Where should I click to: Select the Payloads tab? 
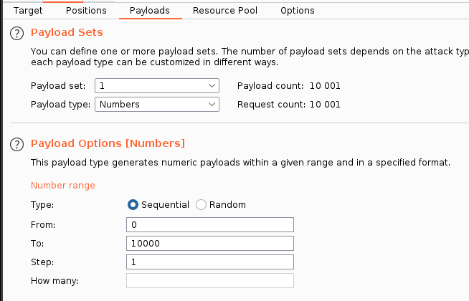(150, 11)
